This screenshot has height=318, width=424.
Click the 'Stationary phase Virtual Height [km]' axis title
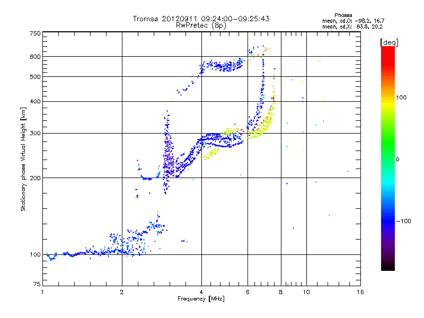pos(23,159)
